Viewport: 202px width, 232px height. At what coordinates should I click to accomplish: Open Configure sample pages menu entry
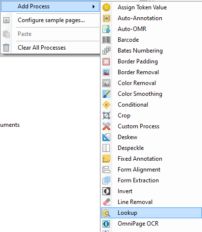coord(50,20)
